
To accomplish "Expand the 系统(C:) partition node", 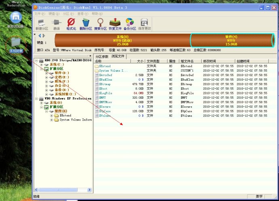I will [42, 64].
